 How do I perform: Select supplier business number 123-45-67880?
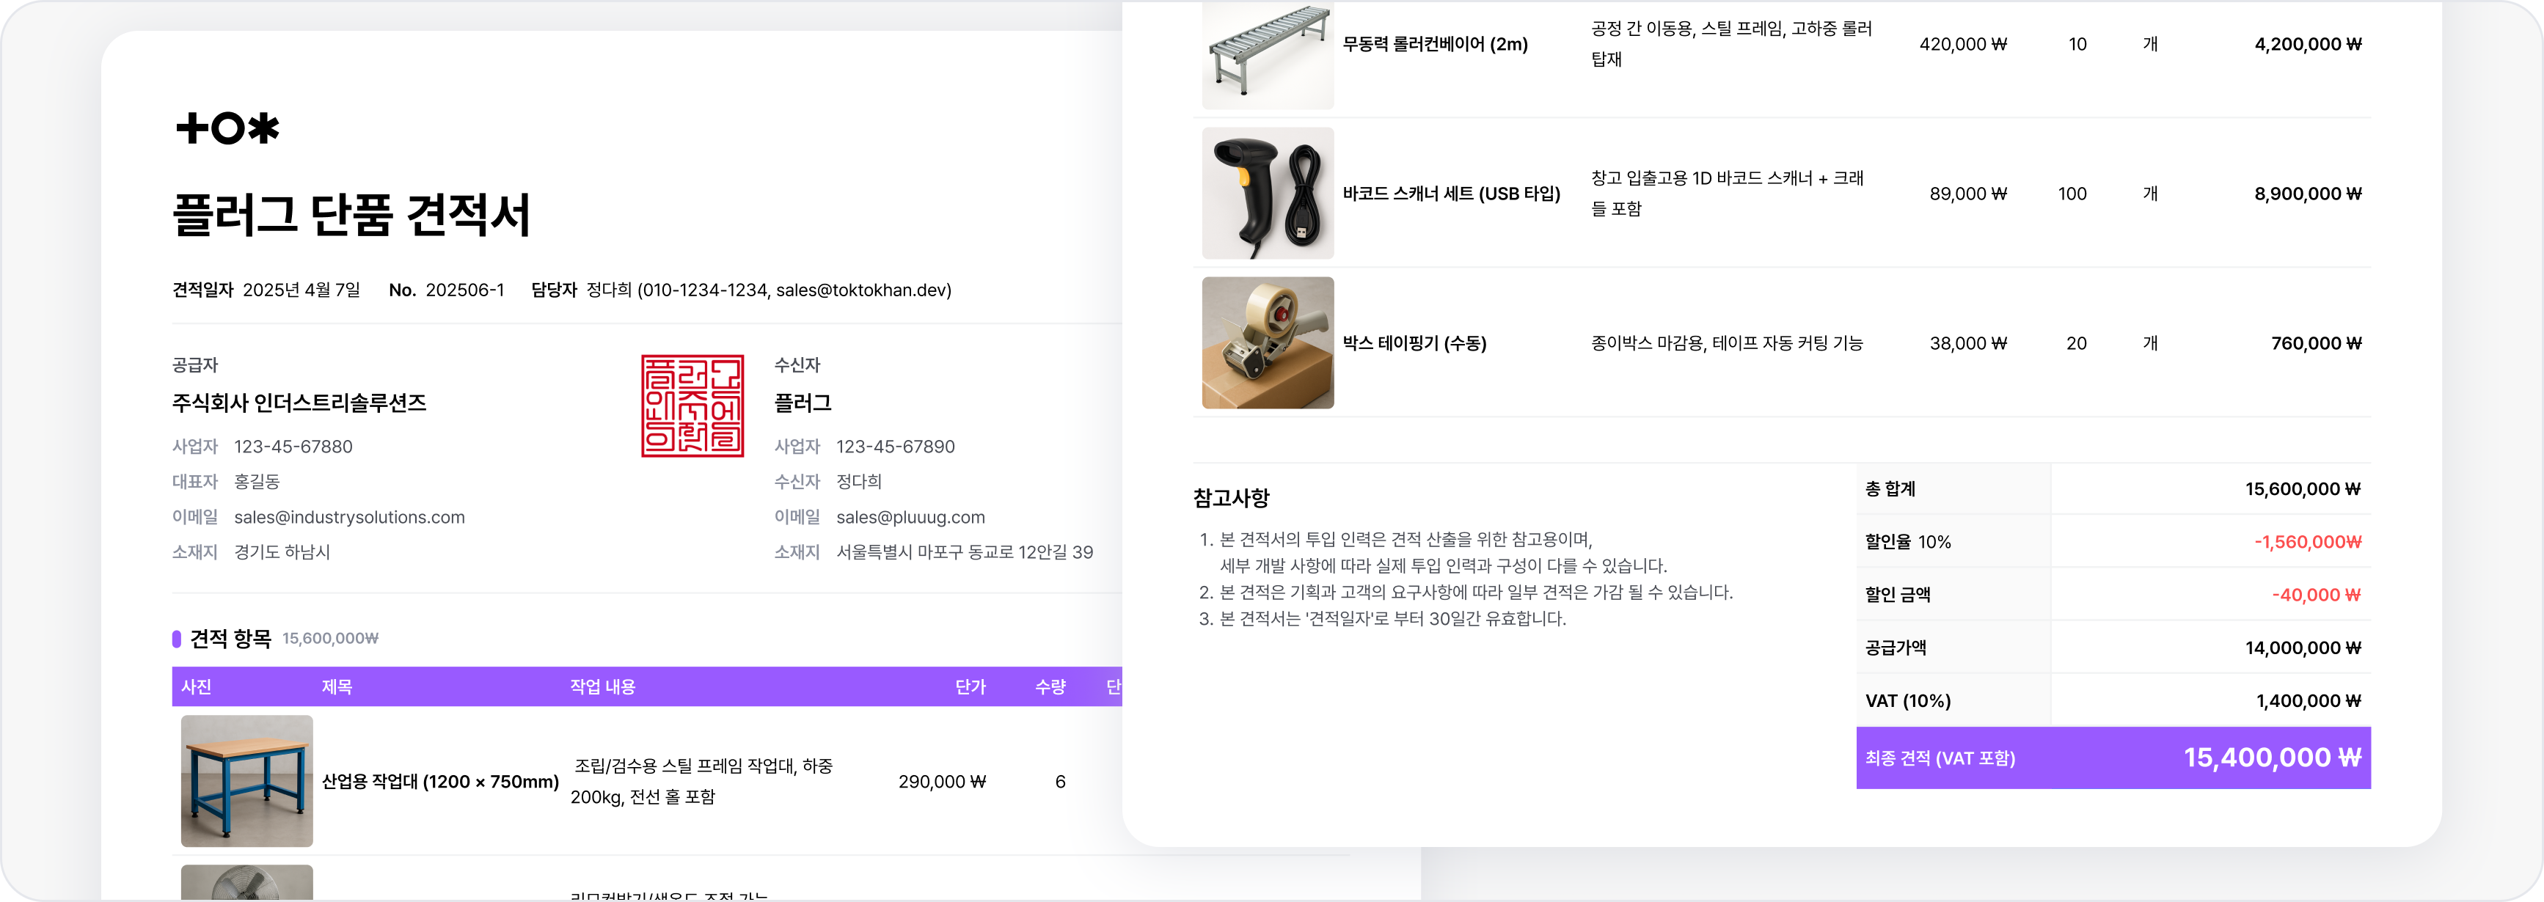click(x=293, y=447)
